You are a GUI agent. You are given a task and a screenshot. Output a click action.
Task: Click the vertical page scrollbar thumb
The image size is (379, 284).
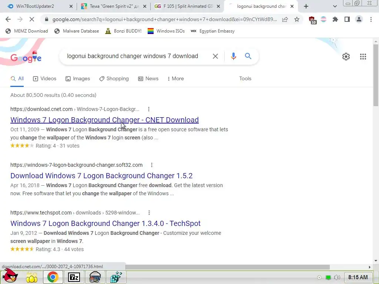pos(376,75)
